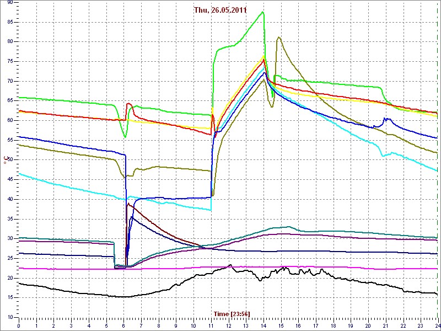
Task: Click hour 19 on the time axis
Action: (351, 326)
